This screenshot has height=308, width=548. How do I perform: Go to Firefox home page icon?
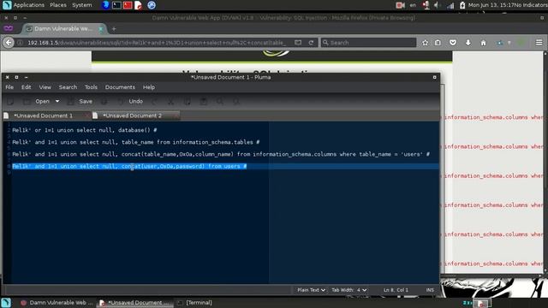pyautogui.click(x=483, y=43)
